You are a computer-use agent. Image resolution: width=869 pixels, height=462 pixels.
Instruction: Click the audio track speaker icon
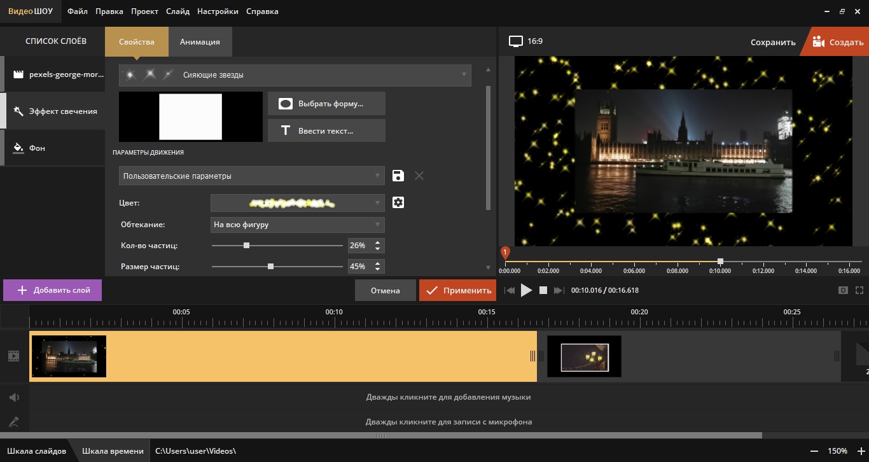point(13,397)
